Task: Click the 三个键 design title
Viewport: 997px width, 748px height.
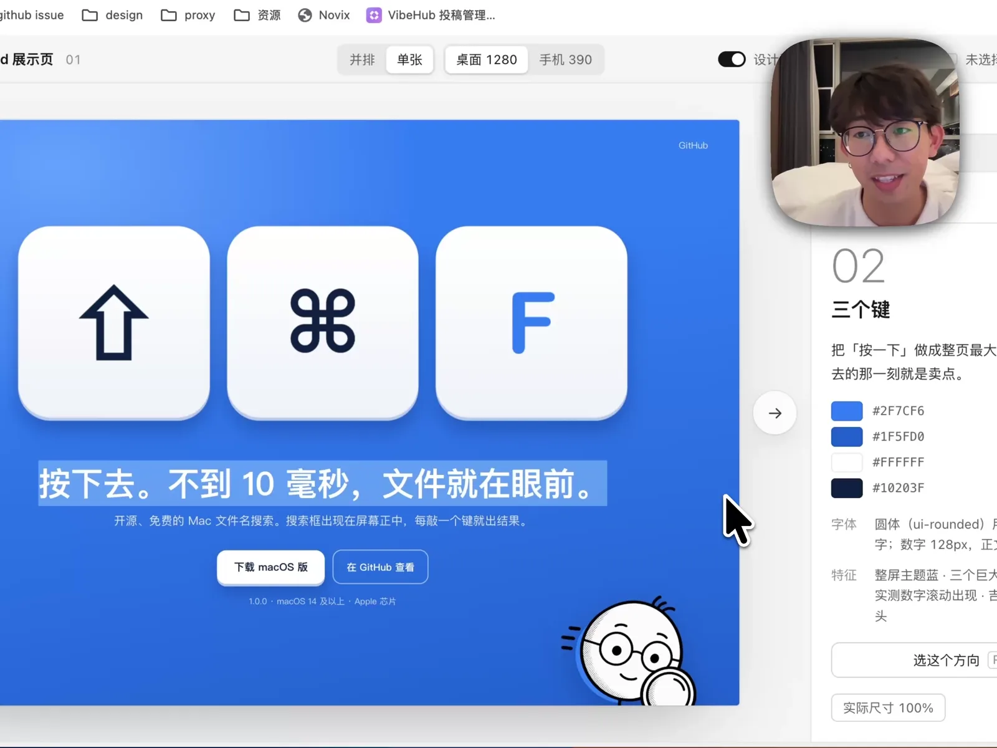Action: point(861,310)
